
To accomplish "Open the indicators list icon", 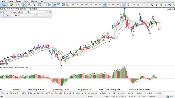I will tap(59, 5).
